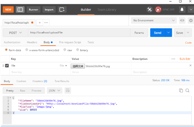Click the fileDownloadUri URL in response

81,104
